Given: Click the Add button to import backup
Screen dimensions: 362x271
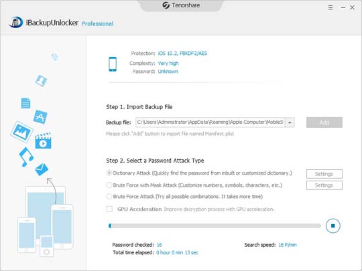Looking at the screenshot, I should 324,122.
